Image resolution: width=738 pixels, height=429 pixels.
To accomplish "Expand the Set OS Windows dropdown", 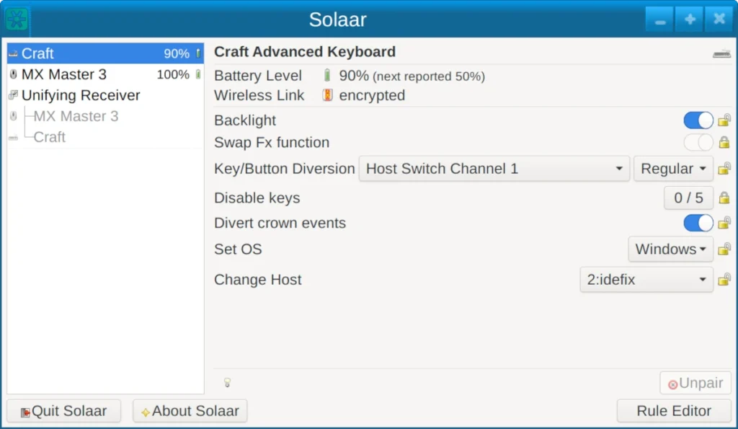I will (670, 249).
